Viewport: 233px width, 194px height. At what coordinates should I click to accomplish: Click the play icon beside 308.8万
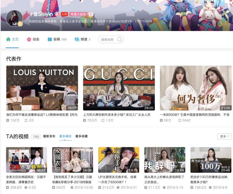tap(8, 188)
